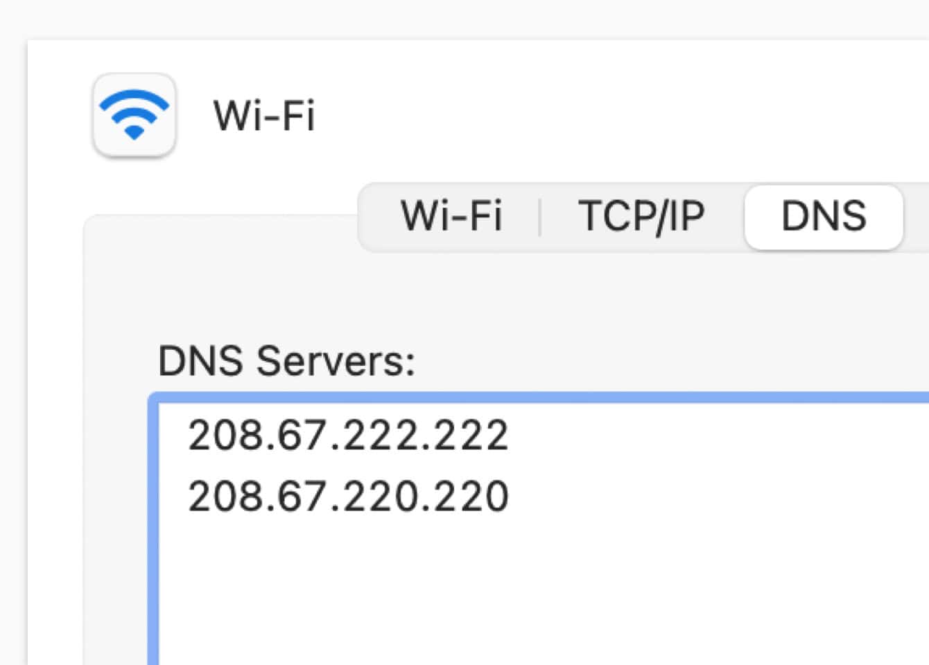929x665 pixels.
Task: Click the DNS Servers label
Action: coord(286,361)
